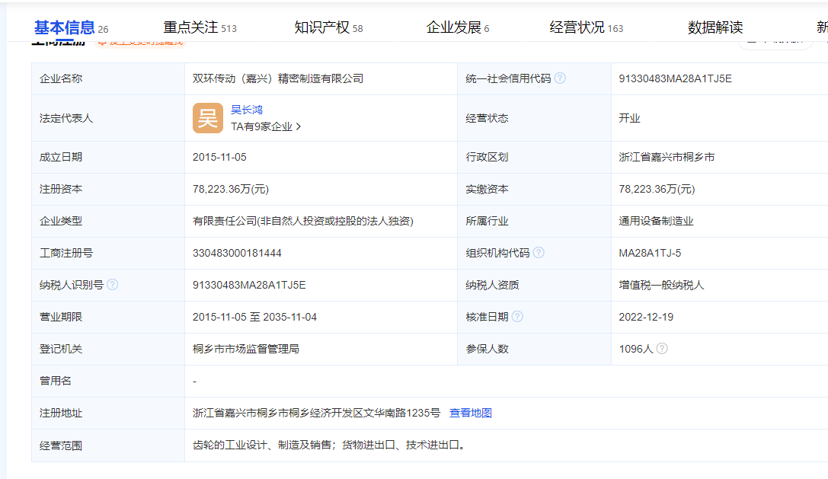This screenshot has width=828, height=479.
Task: Click the 注册资本 label cell
Action: [x=108, y=189]
